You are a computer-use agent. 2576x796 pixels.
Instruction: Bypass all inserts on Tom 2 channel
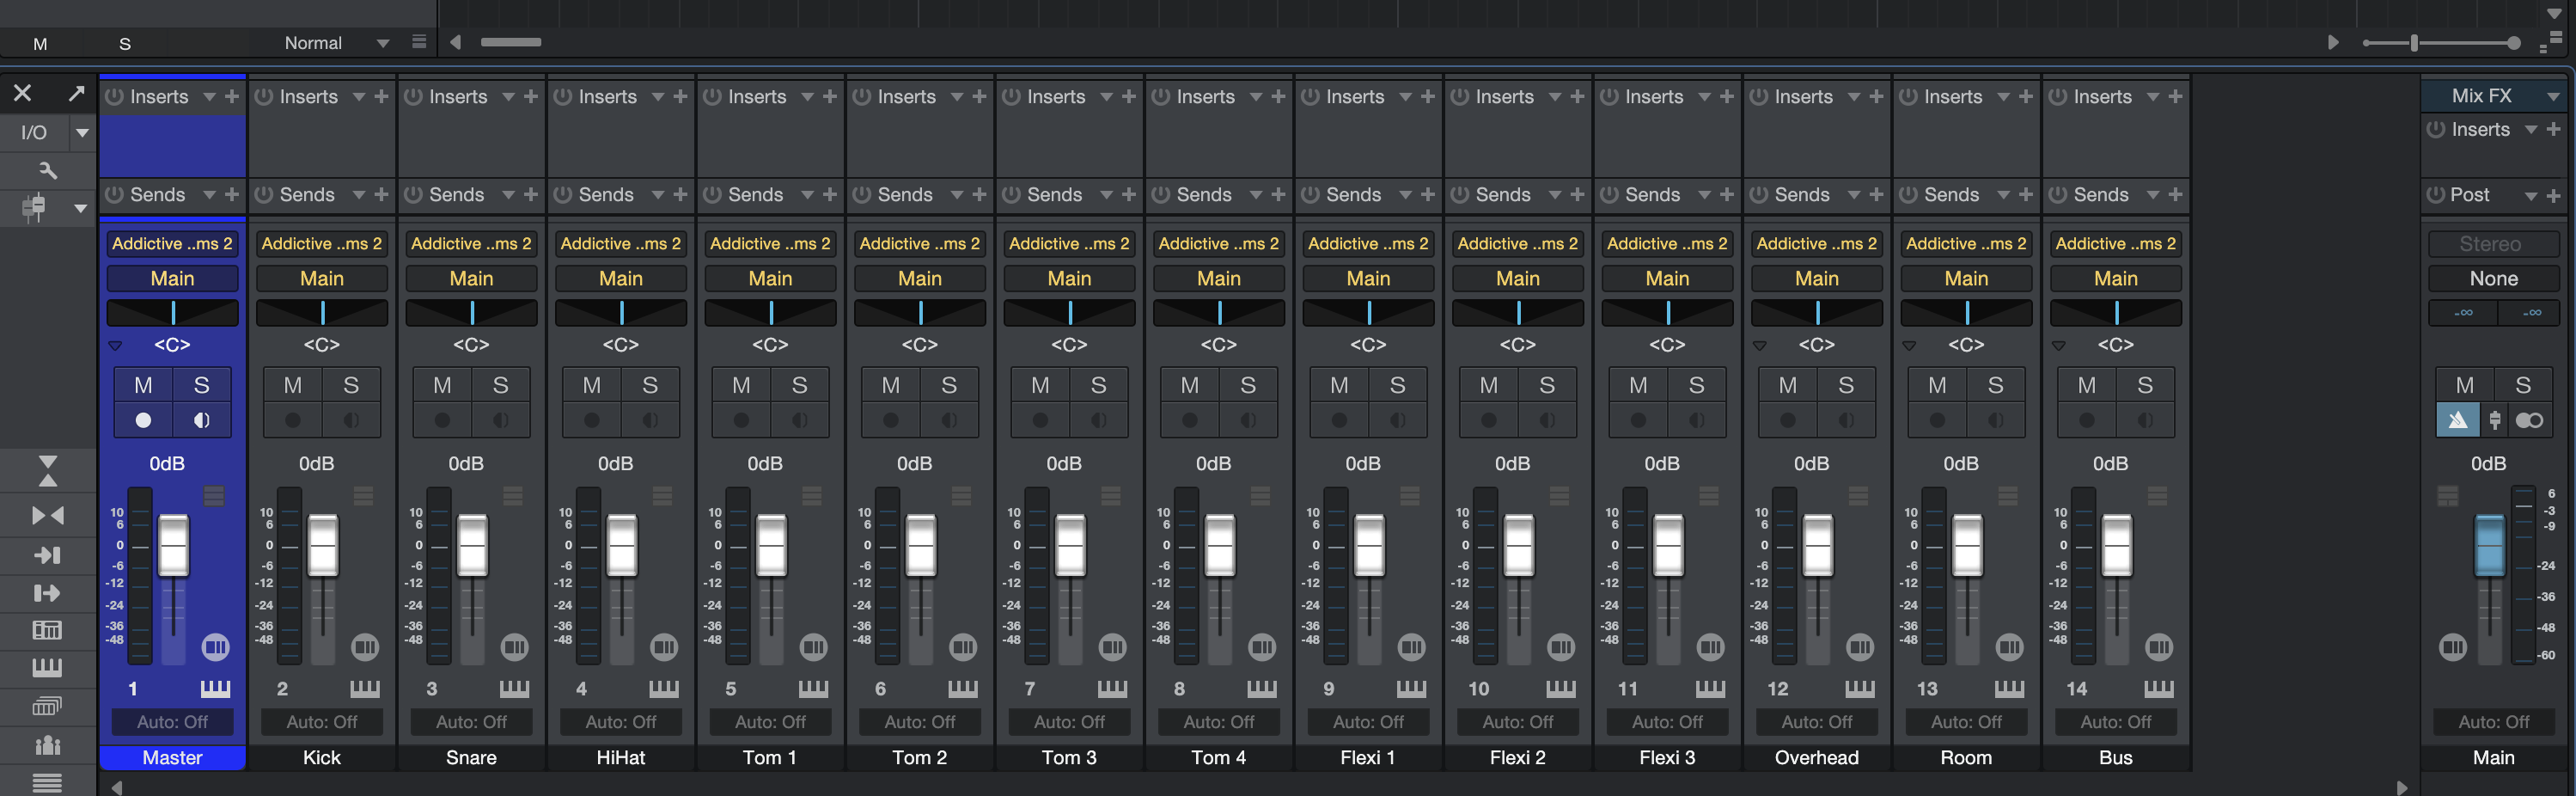click(862, 96)
